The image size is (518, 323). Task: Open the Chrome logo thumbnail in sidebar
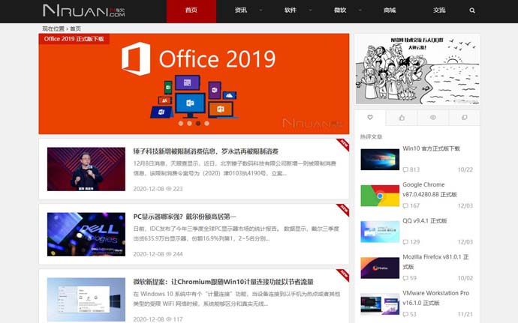[x=380, y=196]
